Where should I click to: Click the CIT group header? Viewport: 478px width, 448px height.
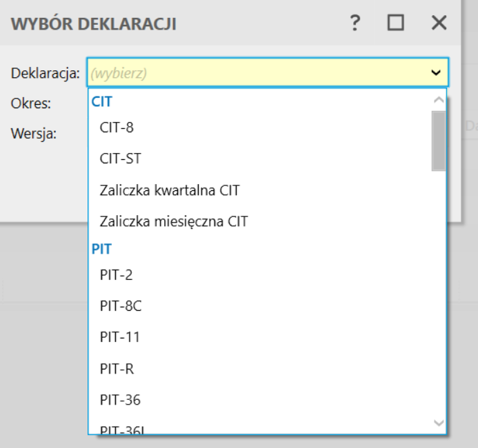click(x=102, y=101)
